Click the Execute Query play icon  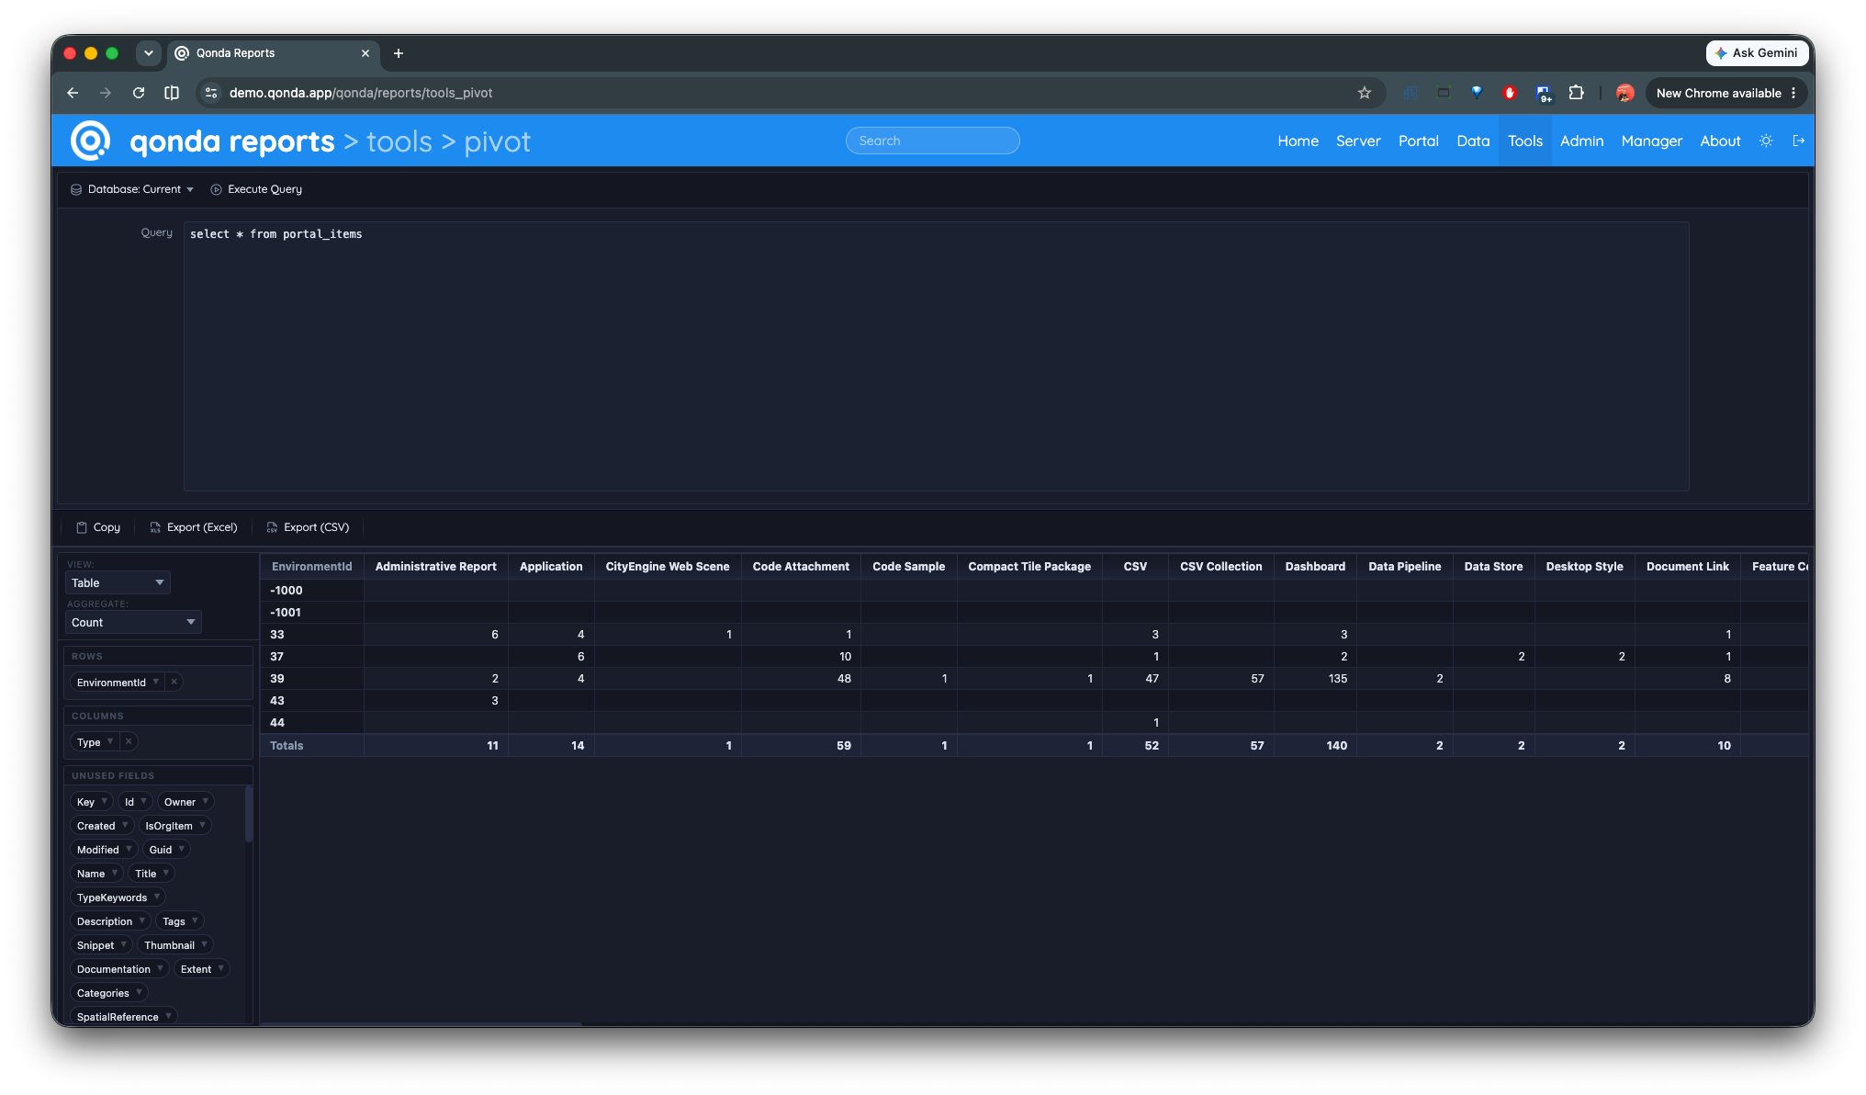(217, 189)
